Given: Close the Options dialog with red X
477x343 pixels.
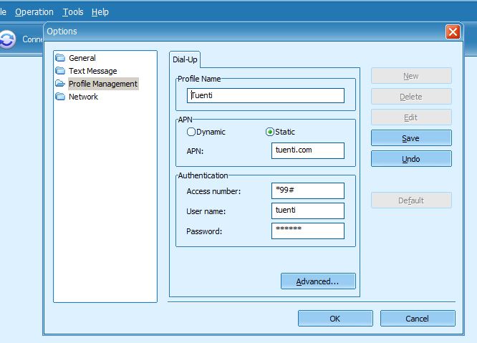Looking at the screenshot, I should tap(453, 32).
